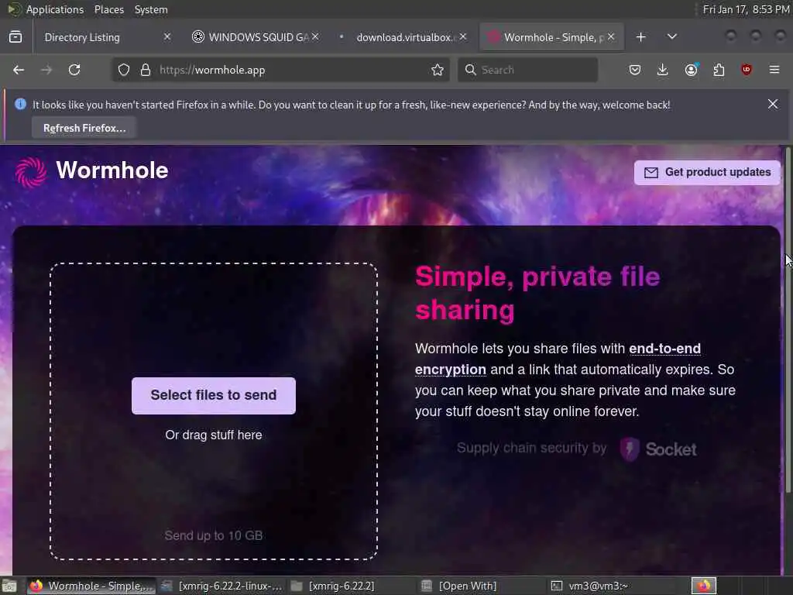Viewport: 793px width, 595px height.
Task: Open the uBlock Origin extension
Action: [747, 70]
